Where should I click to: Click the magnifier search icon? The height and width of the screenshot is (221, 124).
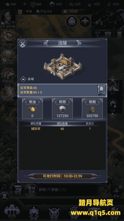4,187
